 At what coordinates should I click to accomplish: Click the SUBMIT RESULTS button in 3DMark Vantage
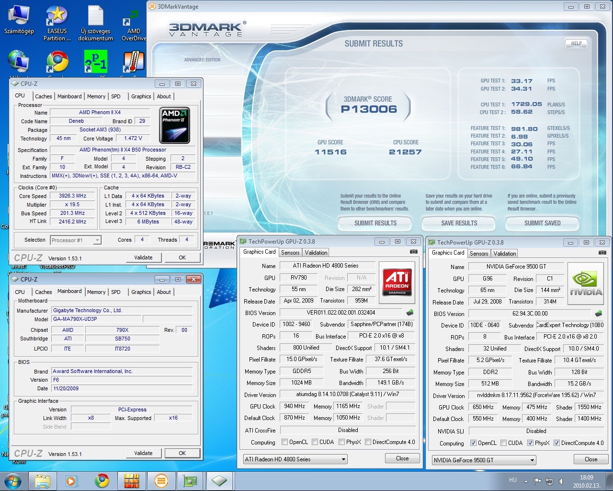pos(375,223)
